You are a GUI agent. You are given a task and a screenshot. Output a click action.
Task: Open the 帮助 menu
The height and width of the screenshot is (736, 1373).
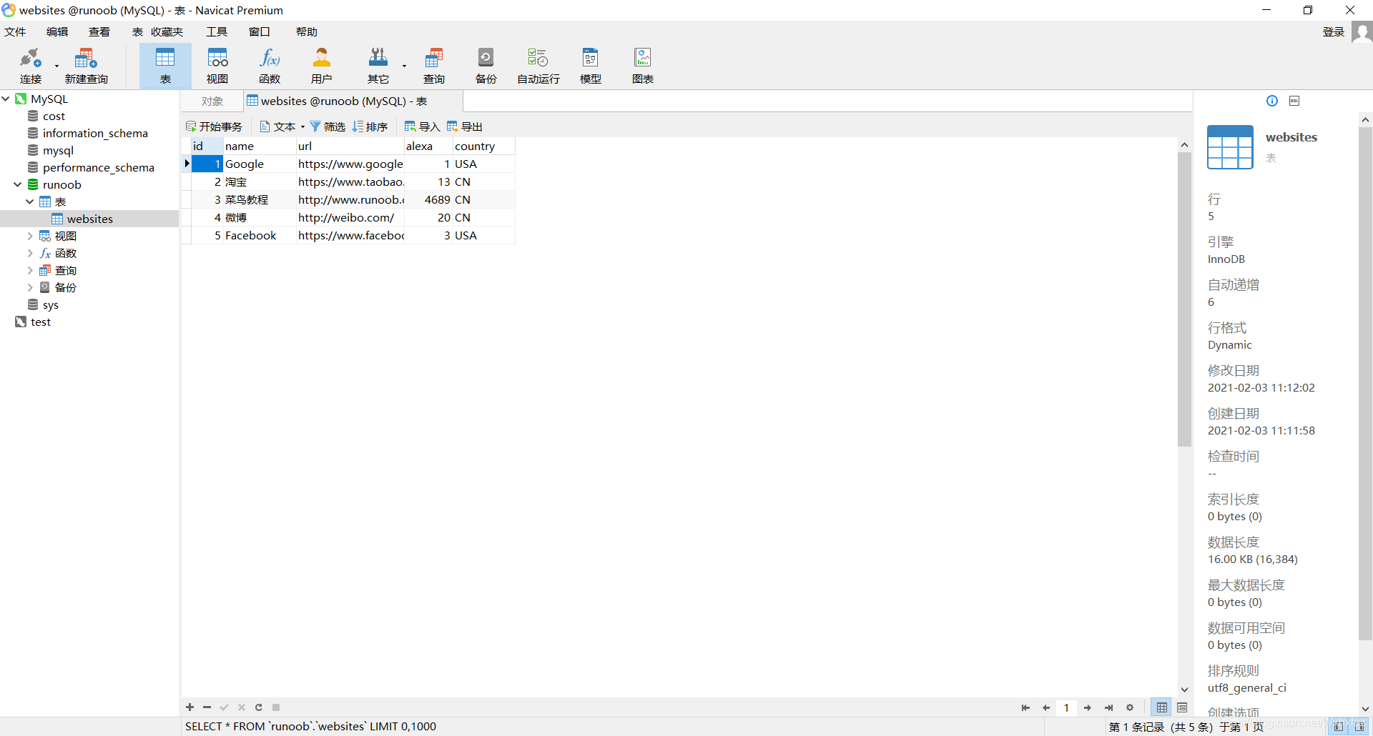(x=306, y=32)
